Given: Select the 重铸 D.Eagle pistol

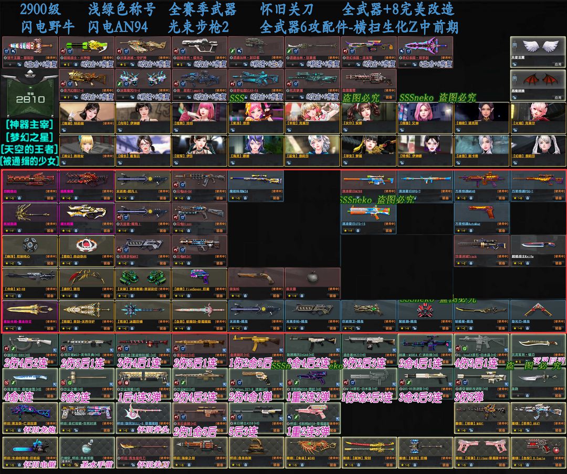Looking at the screenshot, I should pos(538,452).
